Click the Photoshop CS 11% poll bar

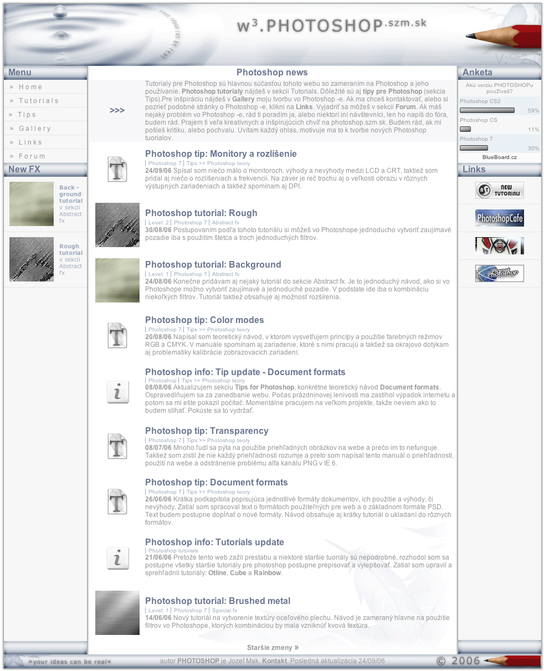click(x=465, y=129)
